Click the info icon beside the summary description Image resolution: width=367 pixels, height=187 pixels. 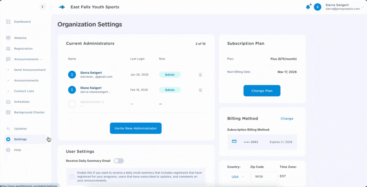72,177
